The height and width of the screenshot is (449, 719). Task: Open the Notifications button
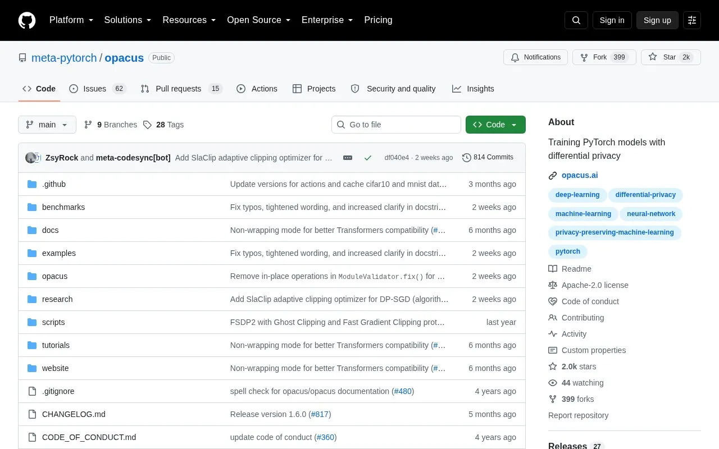(x=536, y=57)
